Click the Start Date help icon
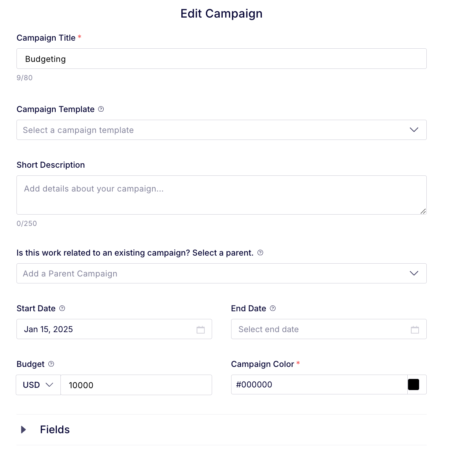 click(62, 308)
